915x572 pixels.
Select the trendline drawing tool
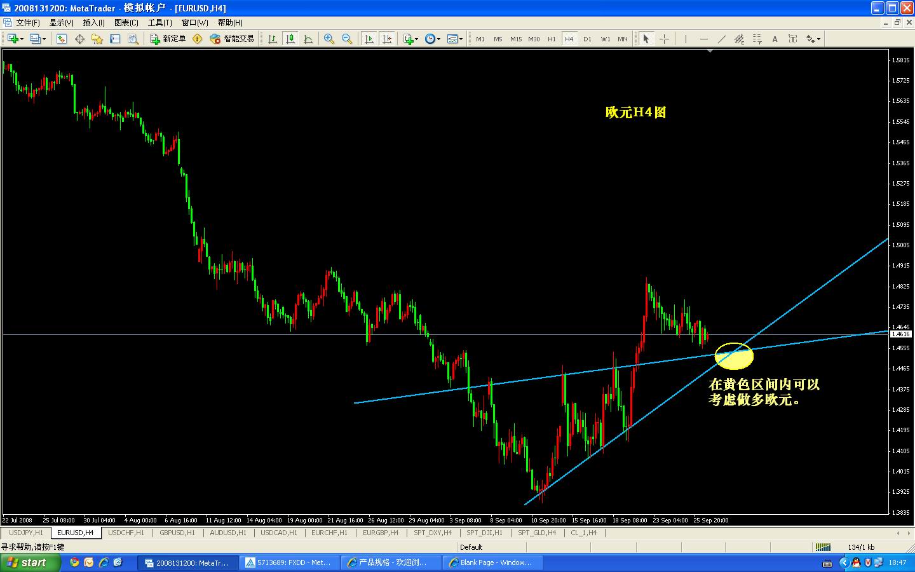(721, 39)
